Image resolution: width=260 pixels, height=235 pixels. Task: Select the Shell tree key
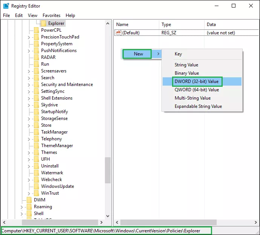point(38,213)
